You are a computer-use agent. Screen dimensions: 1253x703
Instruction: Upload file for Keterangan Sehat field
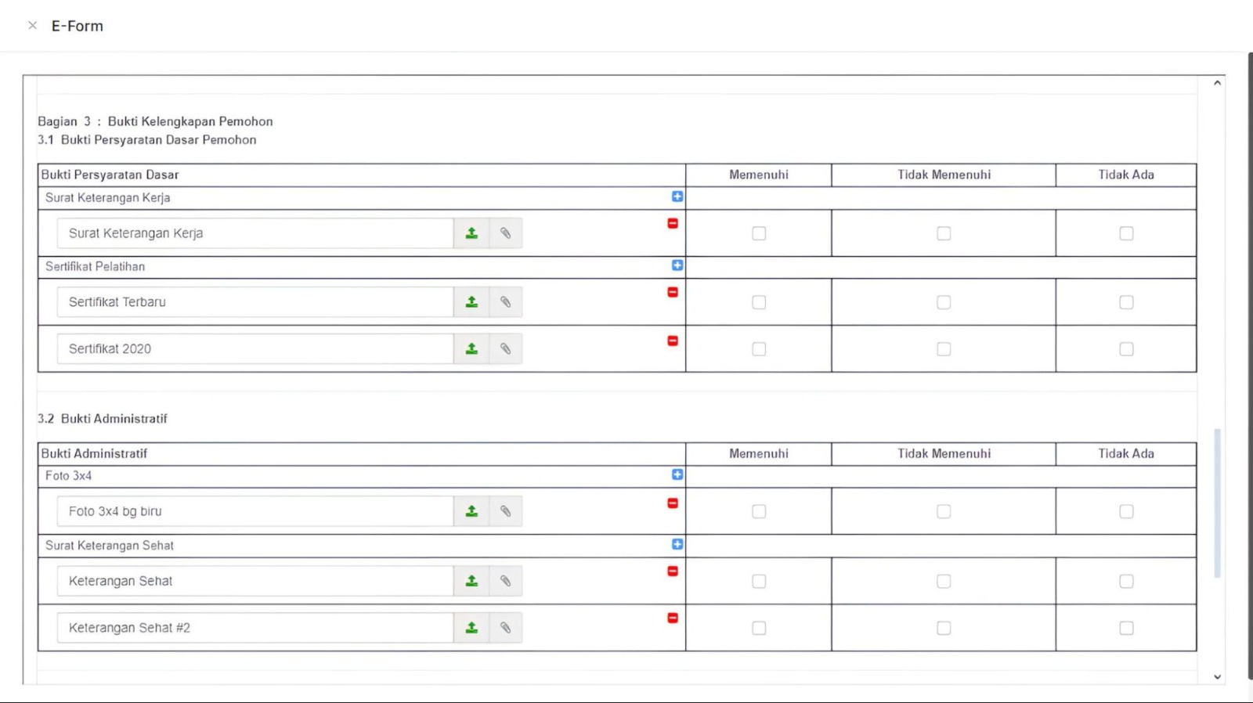[x=471, y=581]
